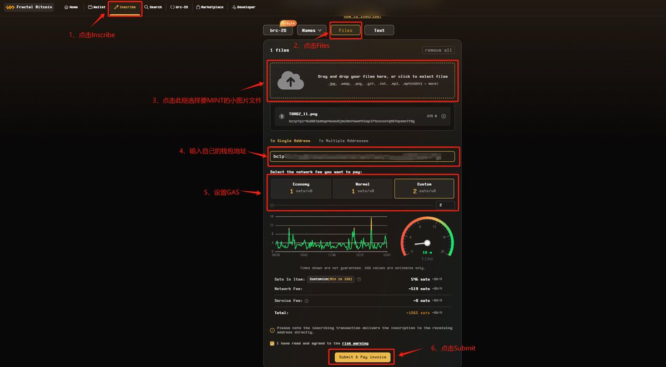The height and width of the screenshot is (367, 666).
Task: Click the custom fee value input box
Action: pyautogui.click(x=445, y=205)
